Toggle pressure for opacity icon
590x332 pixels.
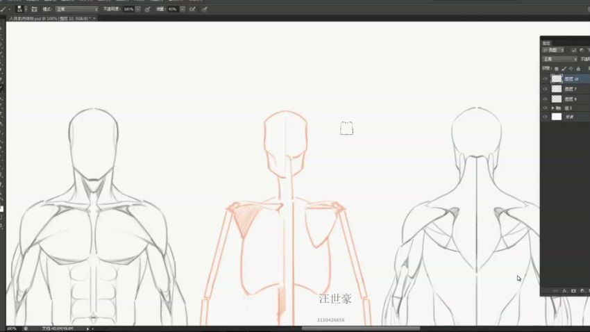[x=147, y=9]
